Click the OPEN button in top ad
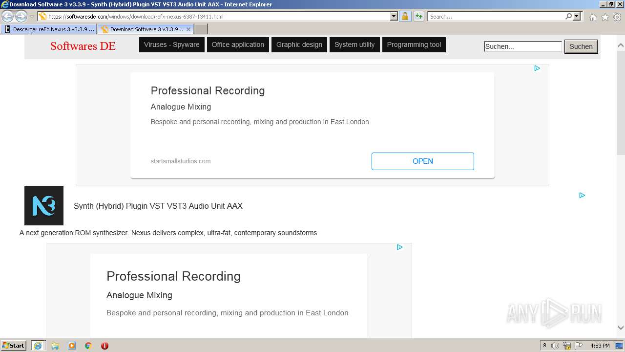Viewport: 625px width, 352px height. click(423, 161)
